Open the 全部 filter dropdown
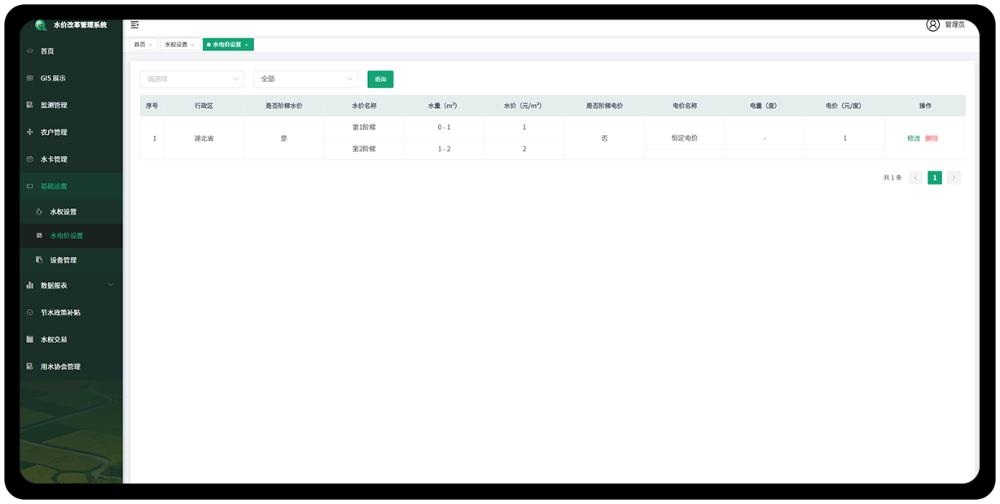The width and height of the screenshot is (1000, 504). tap(305, 79)
